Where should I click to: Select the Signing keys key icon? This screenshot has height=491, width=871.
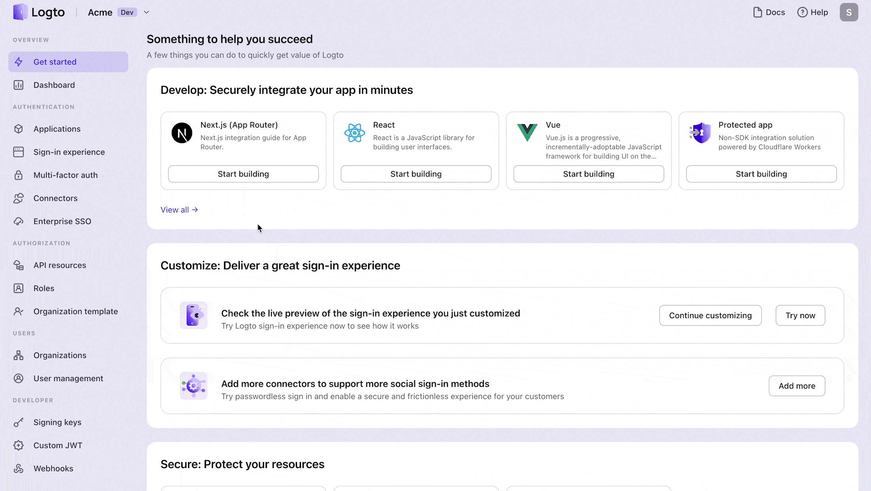pos(19,422)
